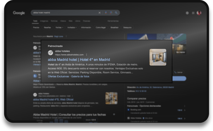Screen dimensions: 213x131
Task: Click the Llamar call button
Action: point(178,72)
